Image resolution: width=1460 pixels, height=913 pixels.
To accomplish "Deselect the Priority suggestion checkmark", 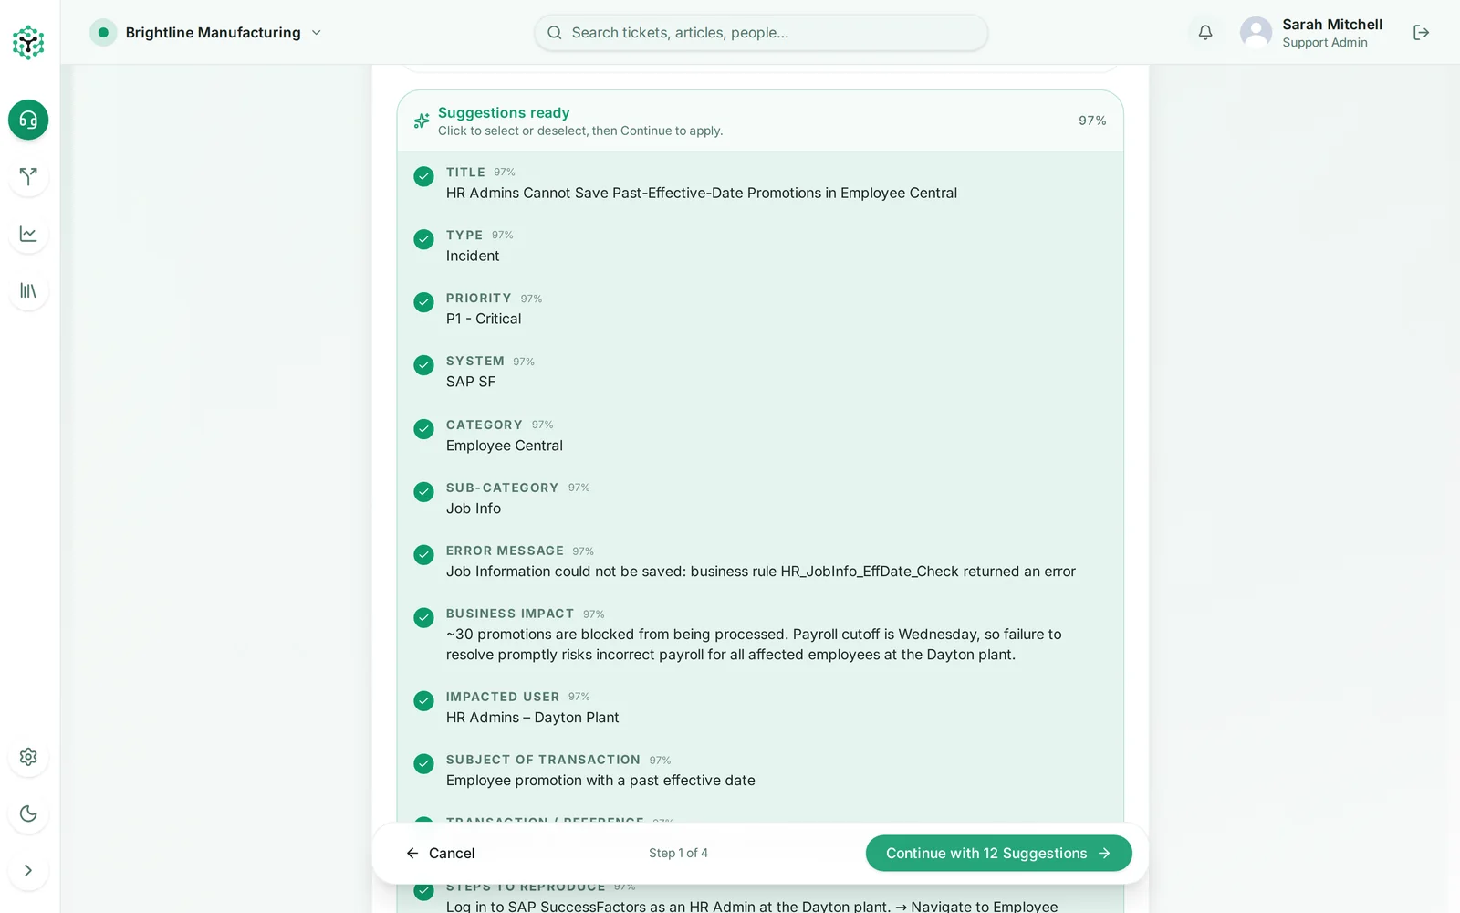I will 423,302.
